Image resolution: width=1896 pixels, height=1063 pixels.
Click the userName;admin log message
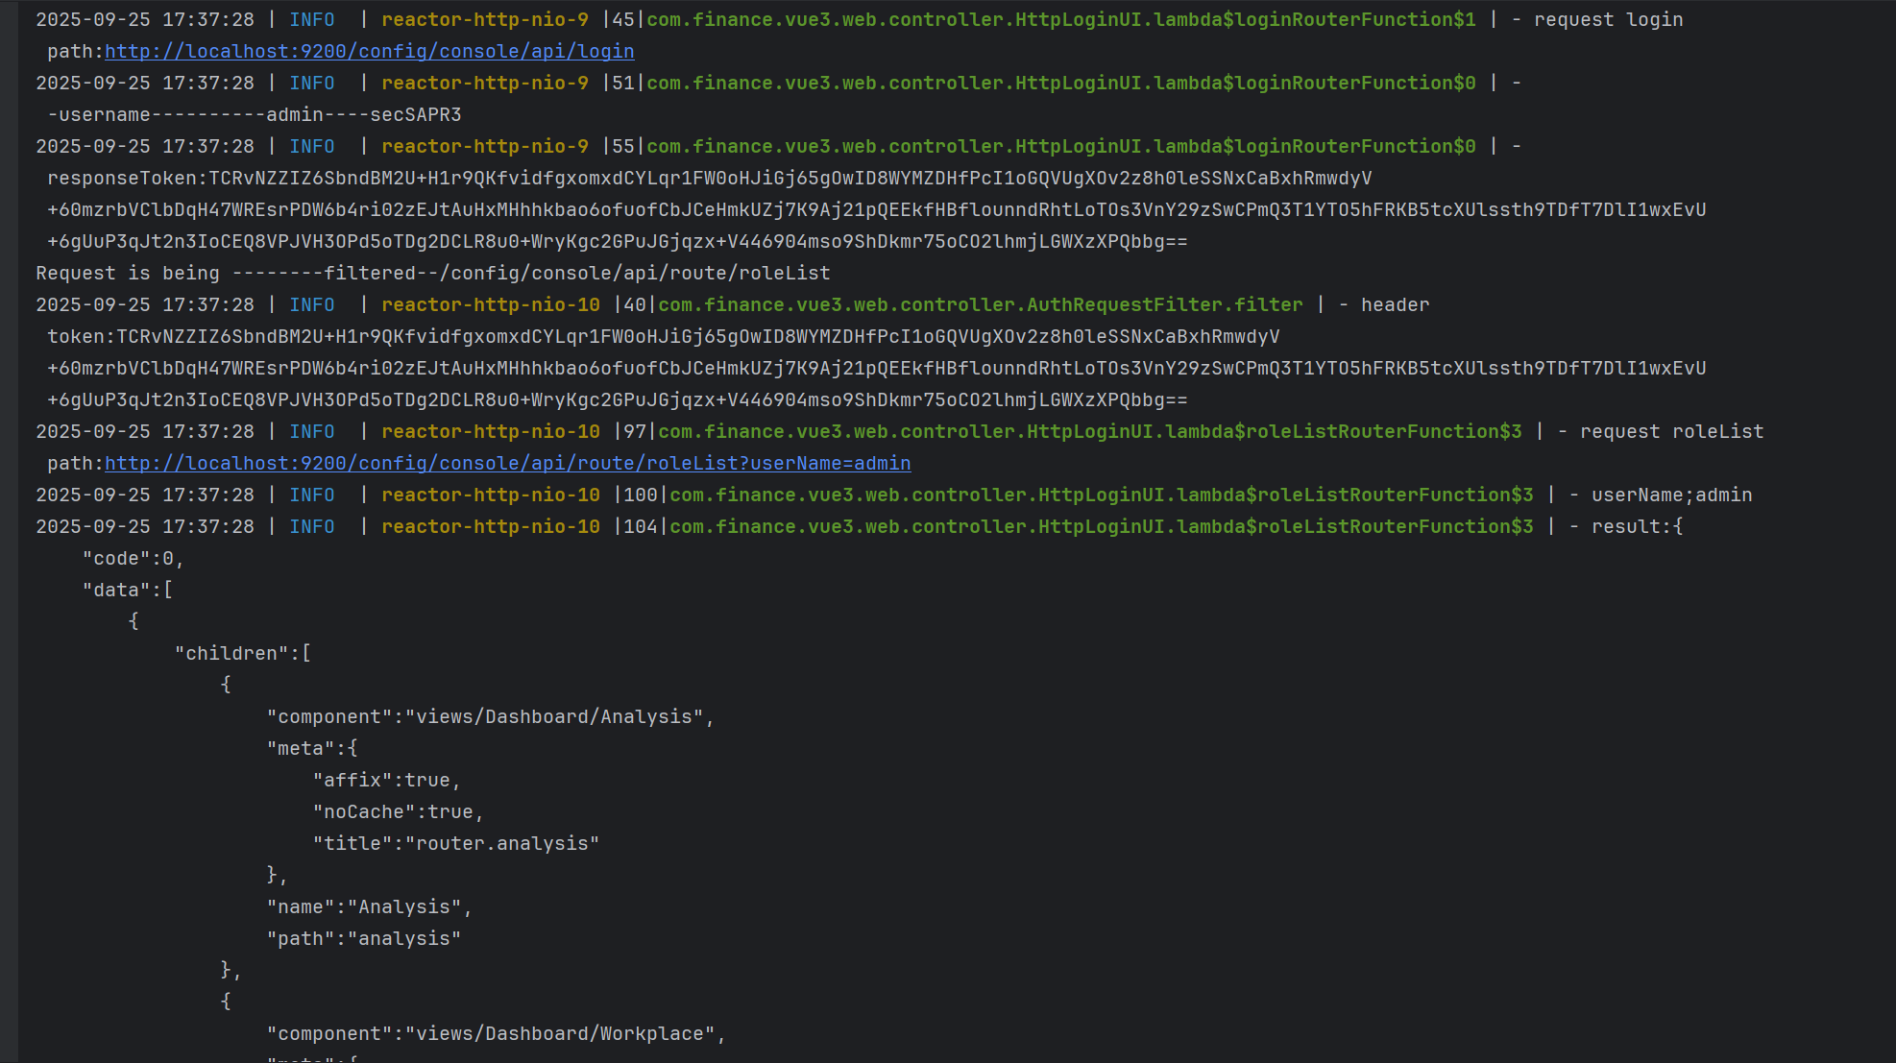click(x=1671, y=495)
